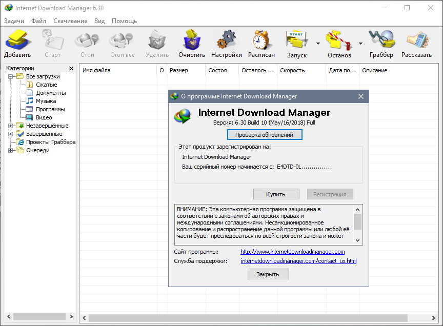
Task: Click the Купить button
Action: click(276, 194)
